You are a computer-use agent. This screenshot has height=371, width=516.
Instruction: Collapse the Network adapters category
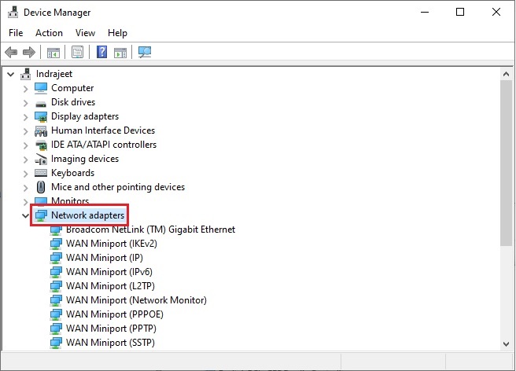pyautogui.click(x=25, y=215)
